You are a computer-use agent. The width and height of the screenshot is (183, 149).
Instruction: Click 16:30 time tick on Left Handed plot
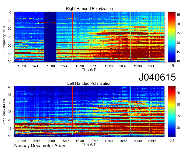(x=80, y=141)
